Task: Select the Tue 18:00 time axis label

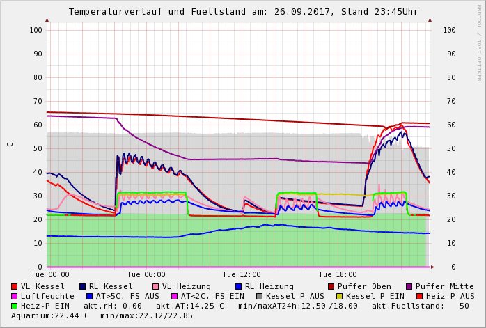Action: click(x=337, y=274)
